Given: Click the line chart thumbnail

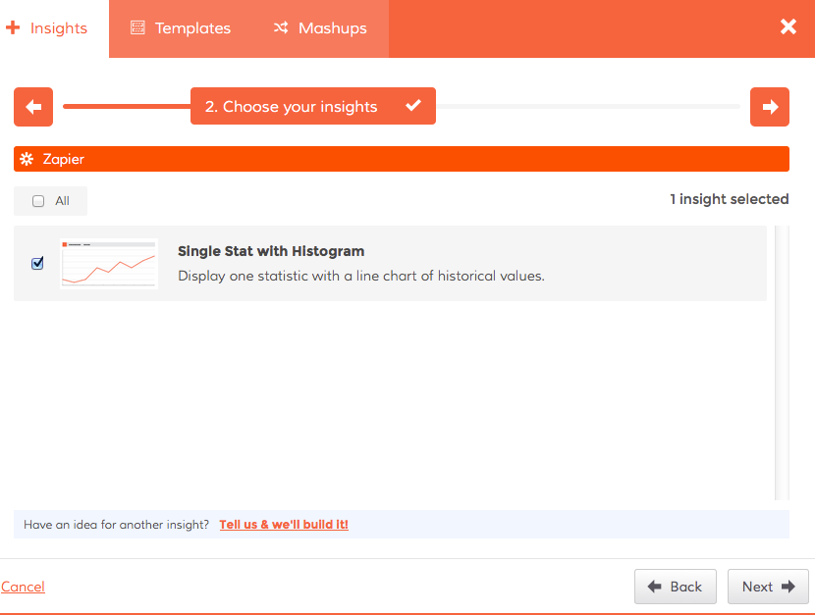Looking at the screenshot, I should click(109, 264).
